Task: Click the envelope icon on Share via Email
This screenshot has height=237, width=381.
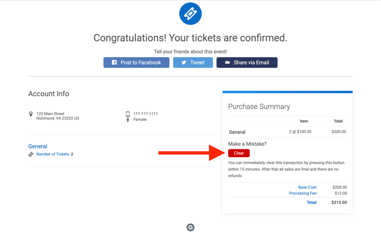Action: (228, 62)
